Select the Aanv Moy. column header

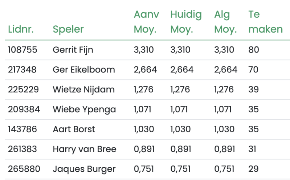[x=146, y=22]
